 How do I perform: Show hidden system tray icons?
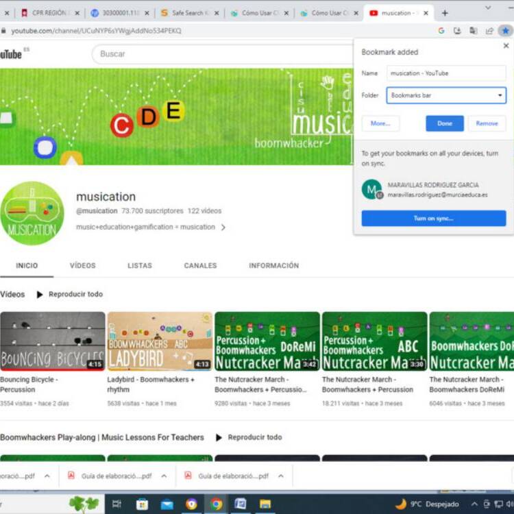pyautogui.click(x=474, y=504)
